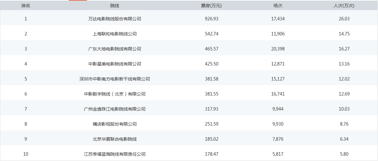Screen dimensions: 378x161
Task: Click the 人次(万次) column header
Action: (x=344, y=6)
